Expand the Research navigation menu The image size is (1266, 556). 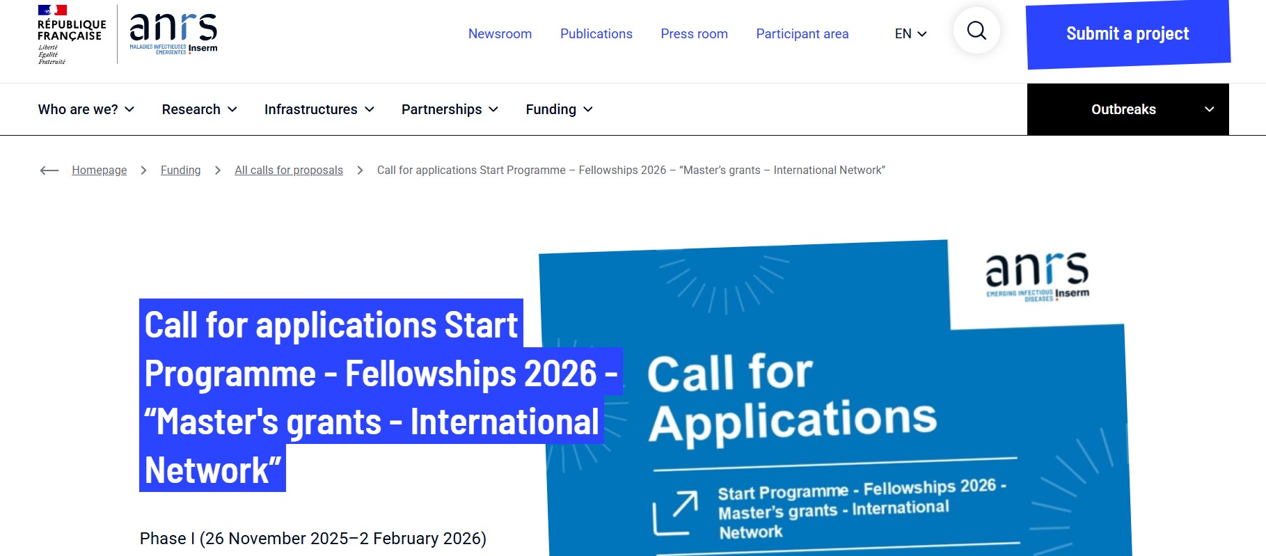pyautogui.click(x=198, y=109)
